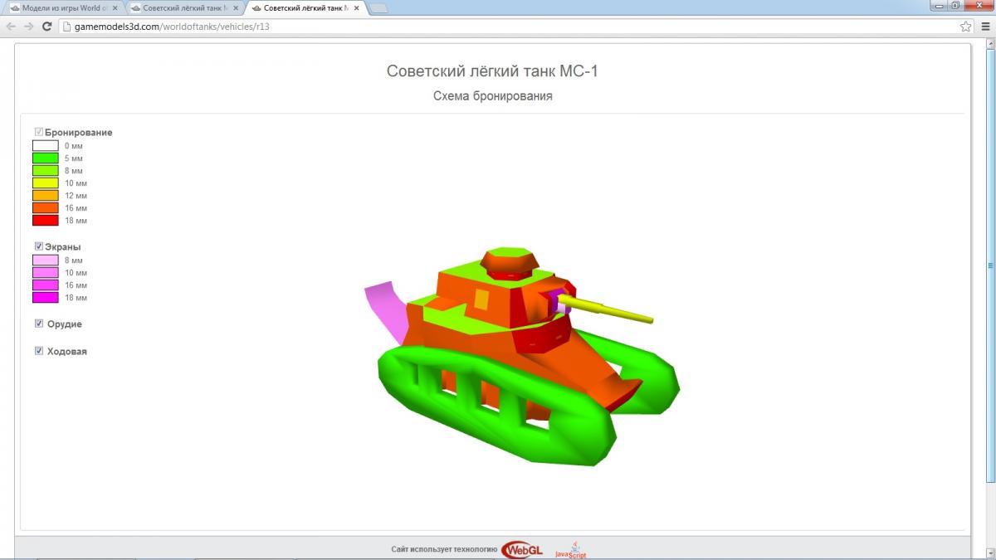The width and height of the screenshot is (996, 560).
Task: Click the 16 мм magenta screen swatch
Action: point(46,285)
